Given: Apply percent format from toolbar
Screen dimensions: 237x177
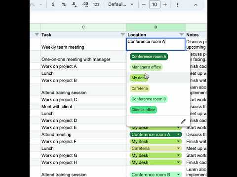Looking at the screenshot, I should coord(64,4).
